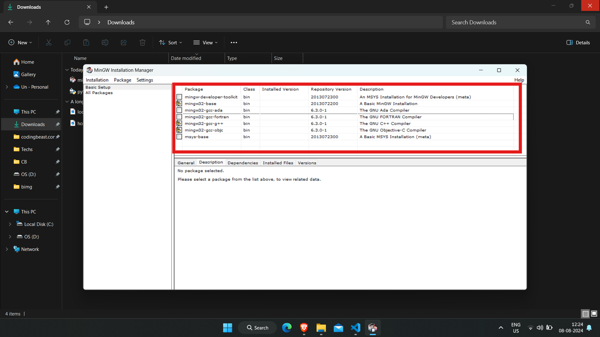Refresh the Downloads folder

pyautogui.click(x=67, y=22)
